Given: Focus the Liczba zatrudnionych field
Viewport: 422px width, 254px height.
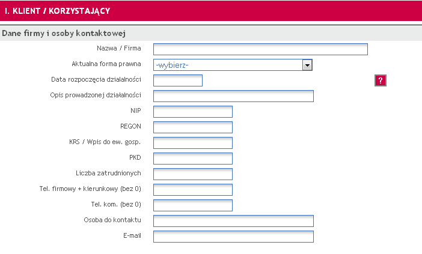Looking at the screenshot, I should [193, 174].
